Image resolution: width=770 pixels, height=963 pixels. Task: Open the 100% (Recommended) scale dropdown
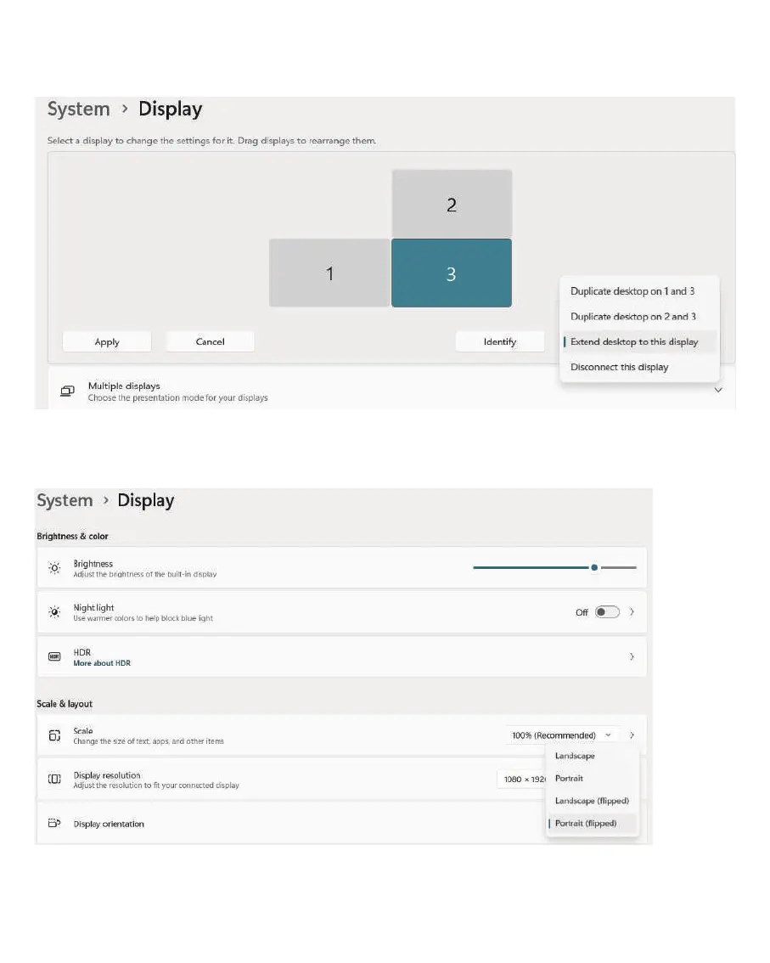click(561, 735)
